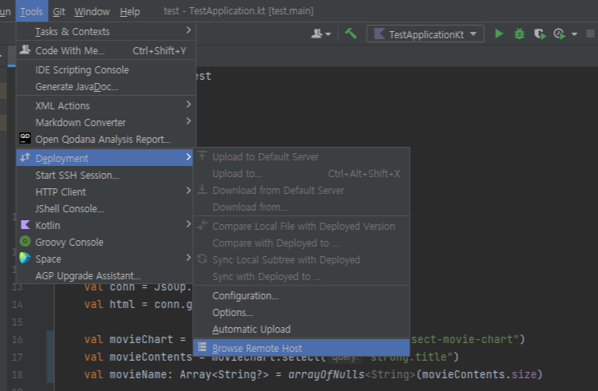This screenshot has width=598, height=391.
Task: Open the Help menu
Action: (x=130, y=12)
